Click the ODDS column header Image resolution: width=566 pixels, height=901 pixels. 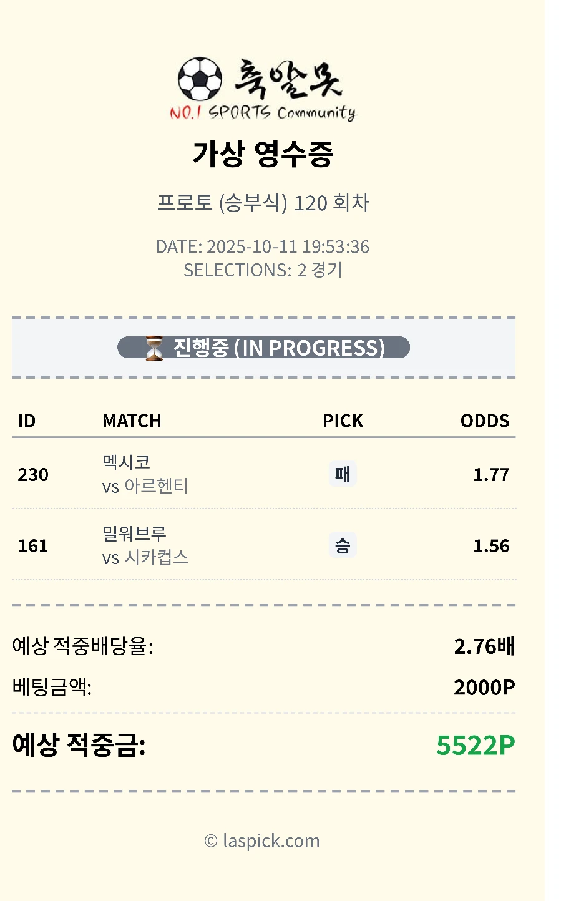pos(485,421)
